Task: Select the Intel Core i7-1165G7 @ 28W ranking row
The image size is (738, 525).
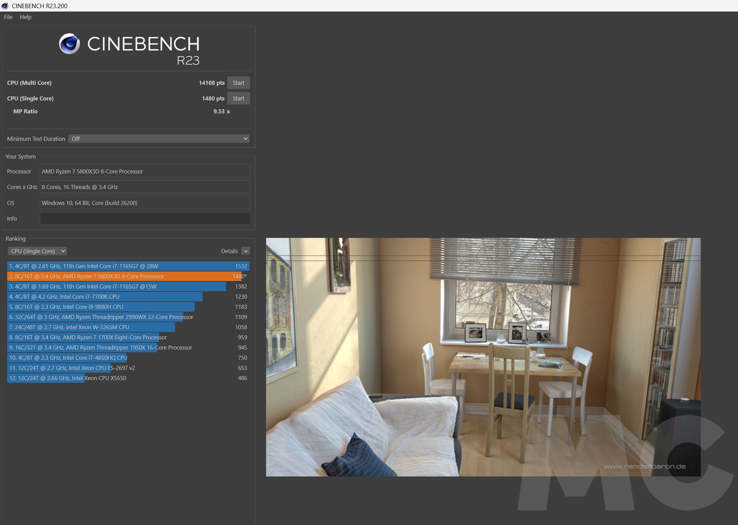Action: coord(128,266)
